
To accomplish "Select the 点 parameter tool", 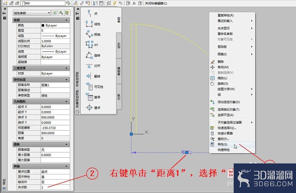I will pos(92,13).
